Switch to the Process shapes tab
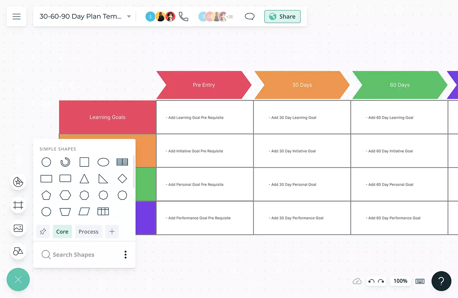This screenshot has width=458, height=298. pyautogui.click(x=89, y=232)
